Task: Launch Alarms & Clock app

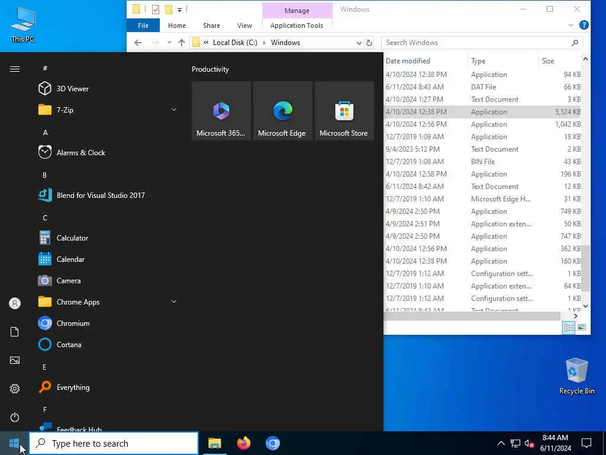Action: pyautogui.click(x=108, y=152)
